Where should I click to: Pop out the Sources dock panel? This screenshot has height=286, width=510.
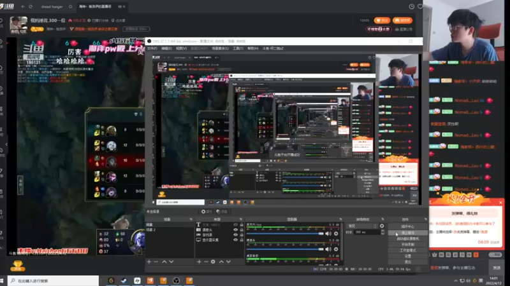241,219
